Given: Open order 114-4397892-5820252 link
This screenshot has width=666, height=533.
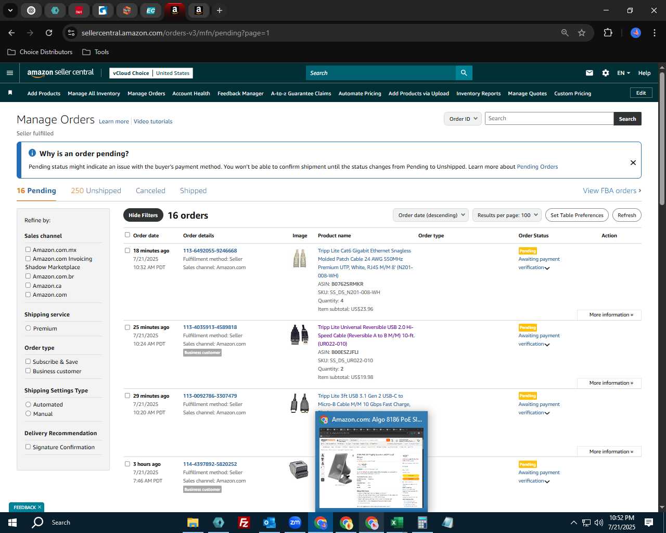Looking at the screenshot, I should [x=210, y=464].
